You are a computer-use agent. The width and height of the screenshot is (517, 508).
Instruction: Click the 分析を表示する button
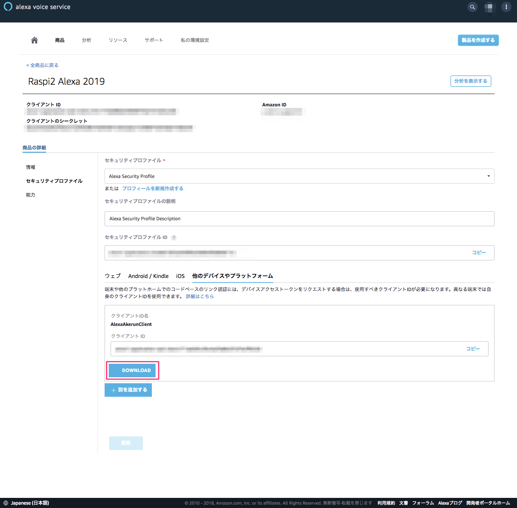(471, 81)
